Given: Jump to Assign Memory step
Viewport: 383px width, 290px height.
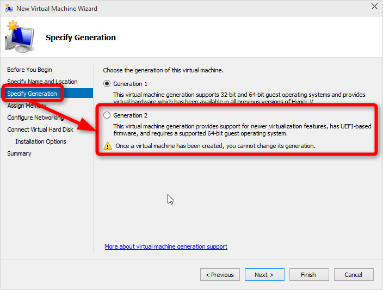Looking at the screenshot, I should pos(27,106).
